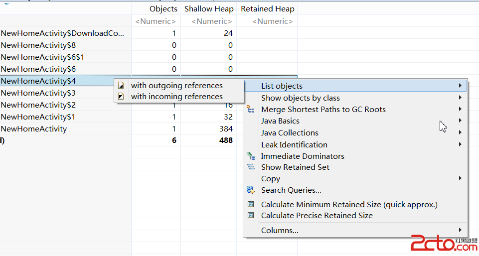479x256 pixels.
Task: Select the NewHomeActivity$DownloadCo... row
Action: pos(62,33)
